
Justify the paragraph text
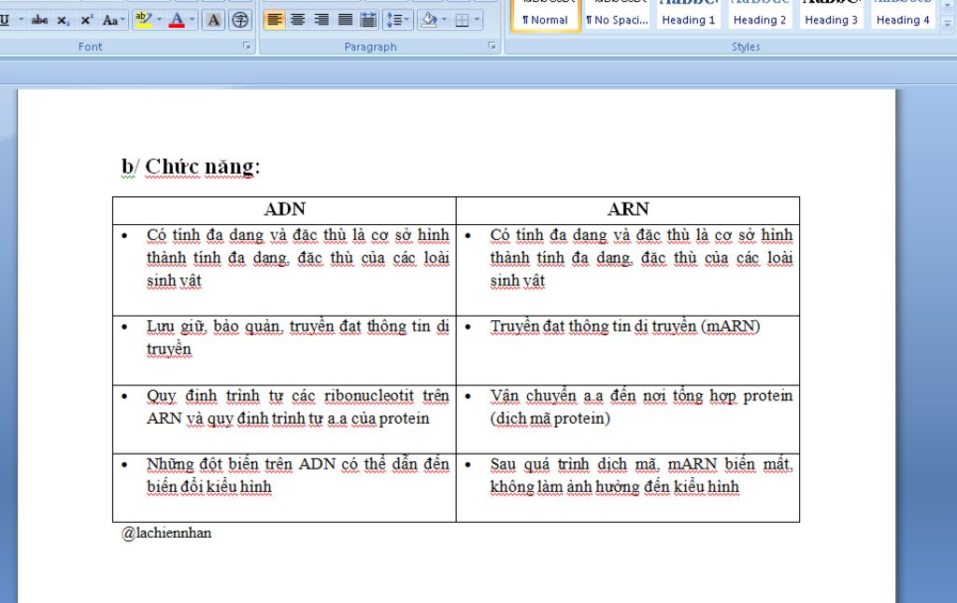[345, 21]
